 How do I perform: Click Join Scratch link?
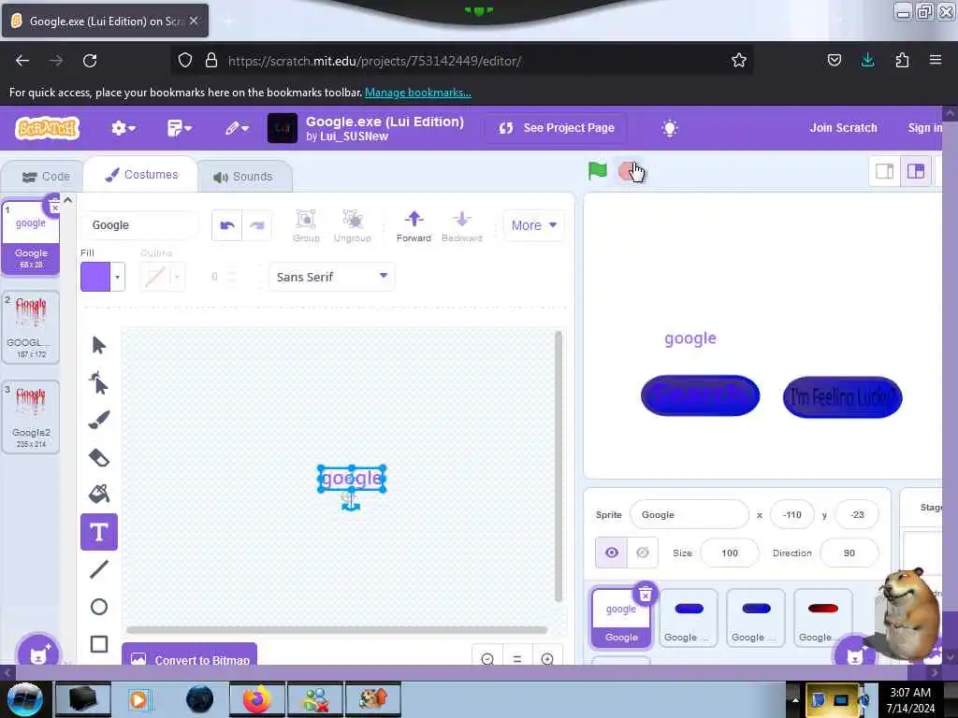pos(843,128)
